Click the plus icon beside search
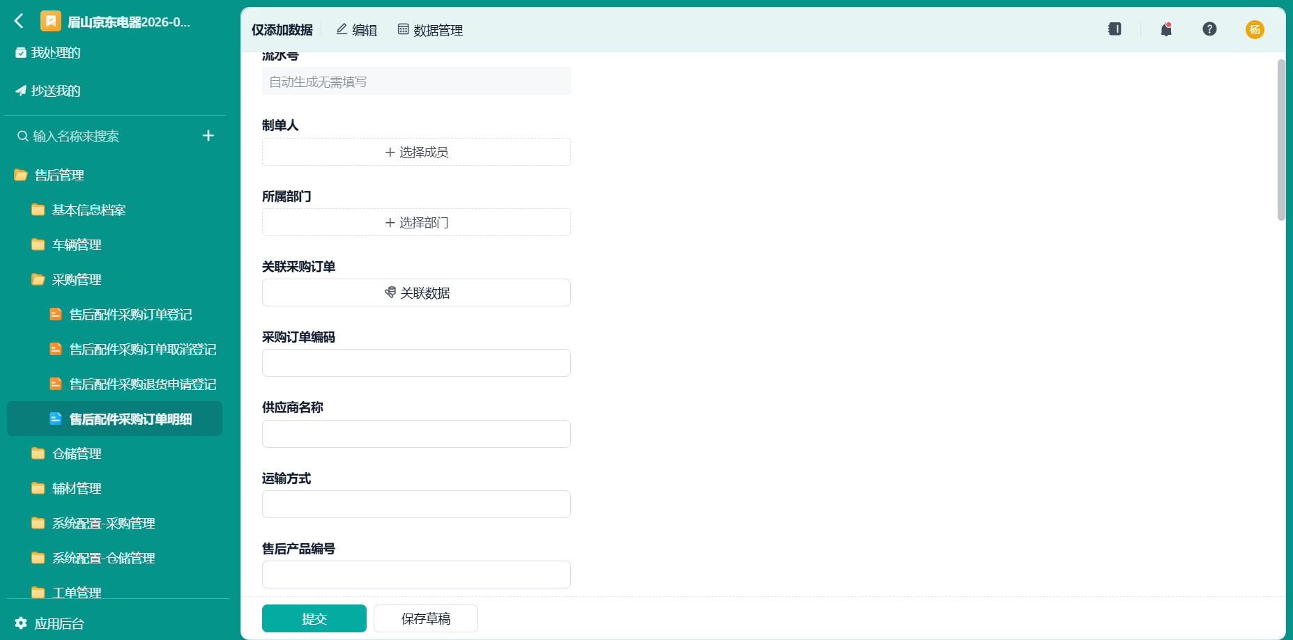1293x640 pixels. [208, 136]
